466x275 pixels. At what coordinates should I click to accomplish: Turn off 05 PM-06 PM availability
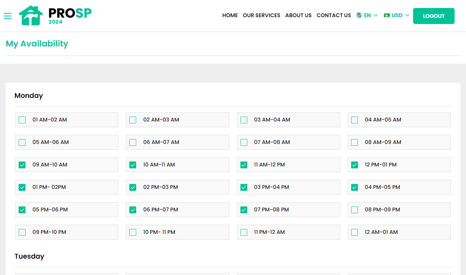coord(22,210)
